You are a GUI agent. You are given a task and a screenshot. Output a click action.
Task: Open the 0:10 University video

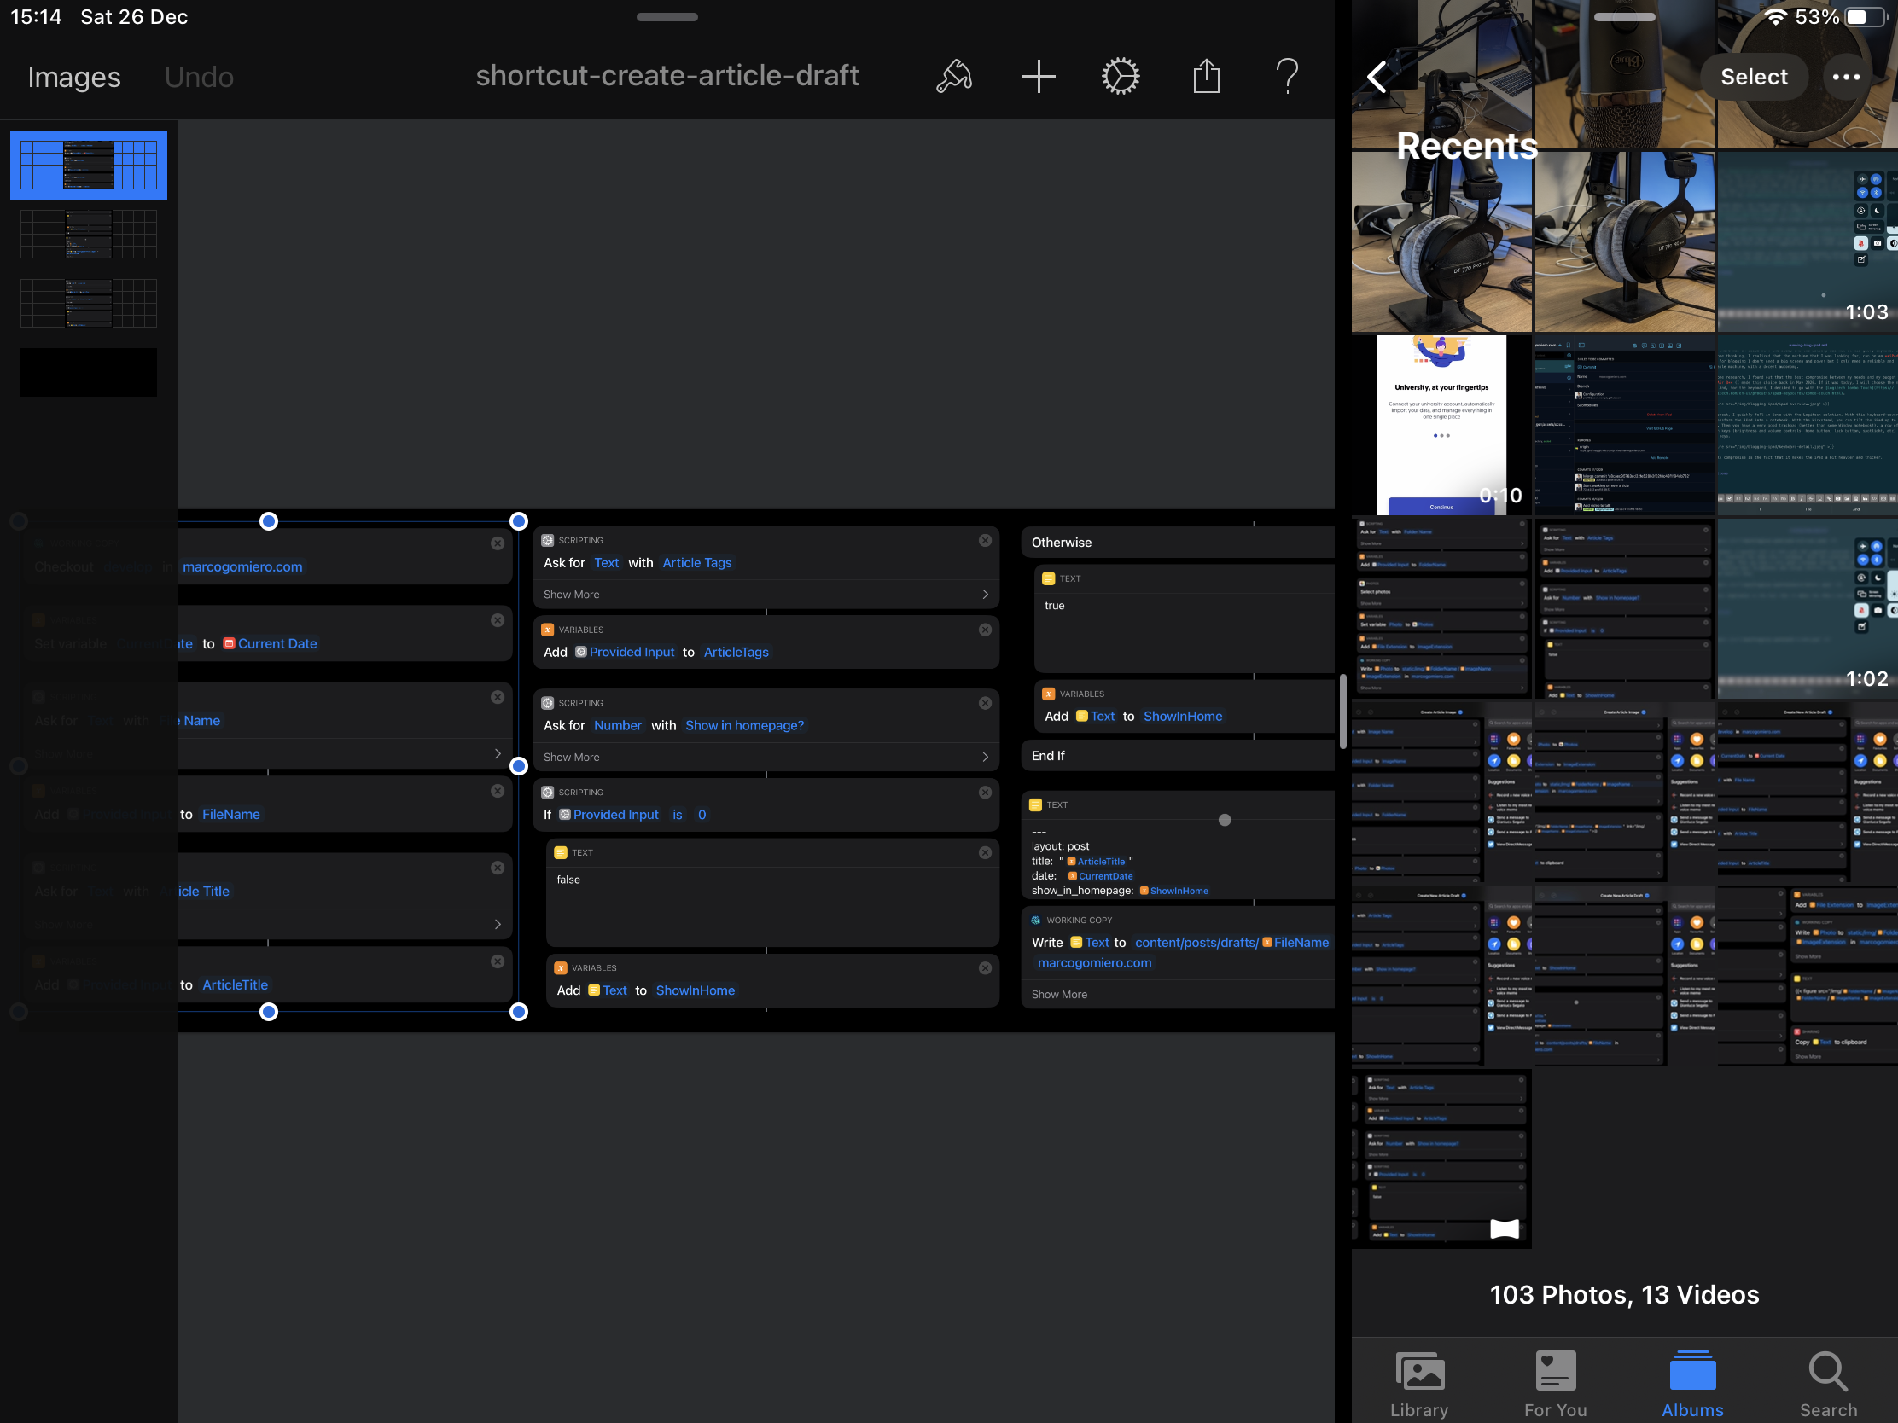click(1441, 425)
